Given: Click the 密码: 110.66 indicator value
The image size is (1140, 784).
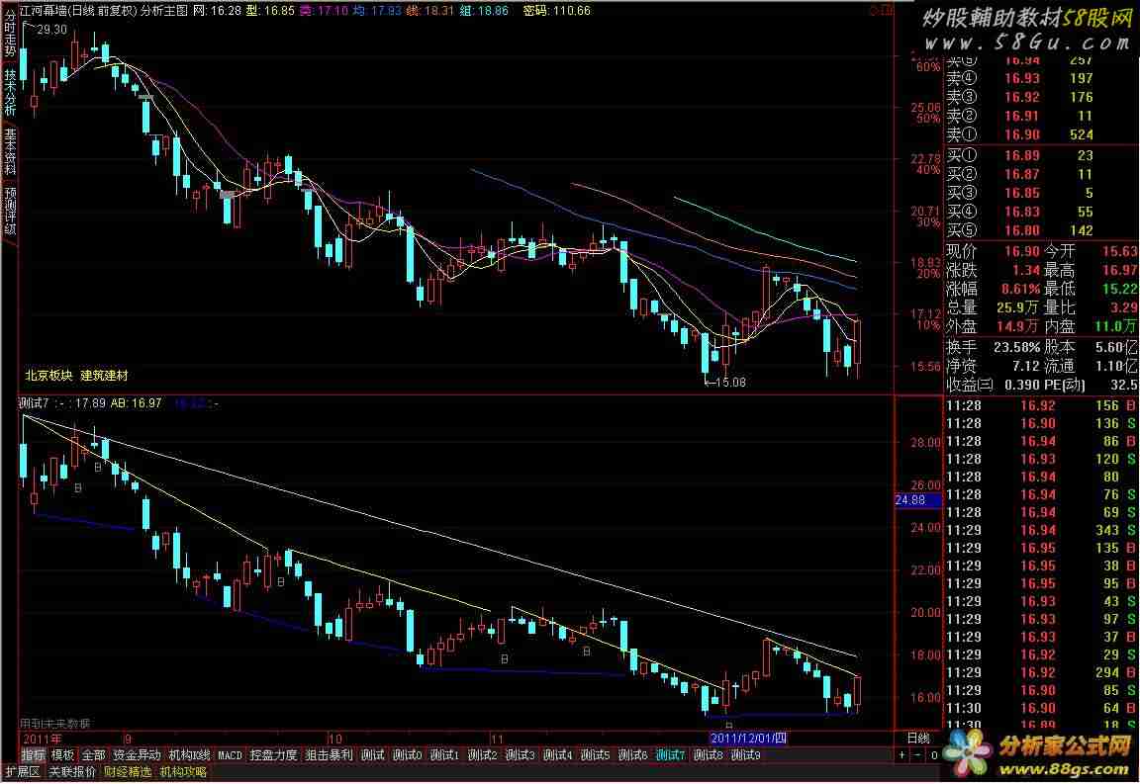Looking at the screenshot, I should pyautogui.click(x=557, y=11).
